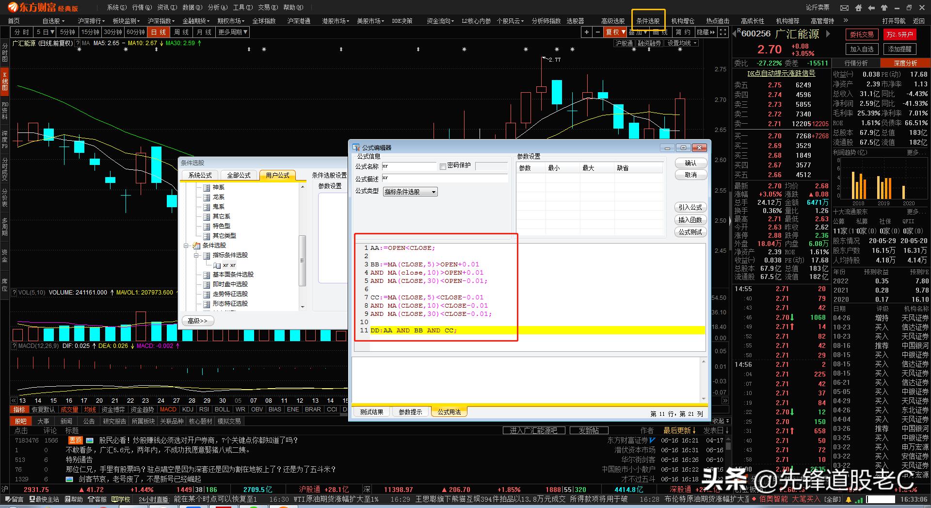Viewport: 931px width, 508px height.
Task: Zoom in the K-line chart with the + icon
Action: (586, 32)
